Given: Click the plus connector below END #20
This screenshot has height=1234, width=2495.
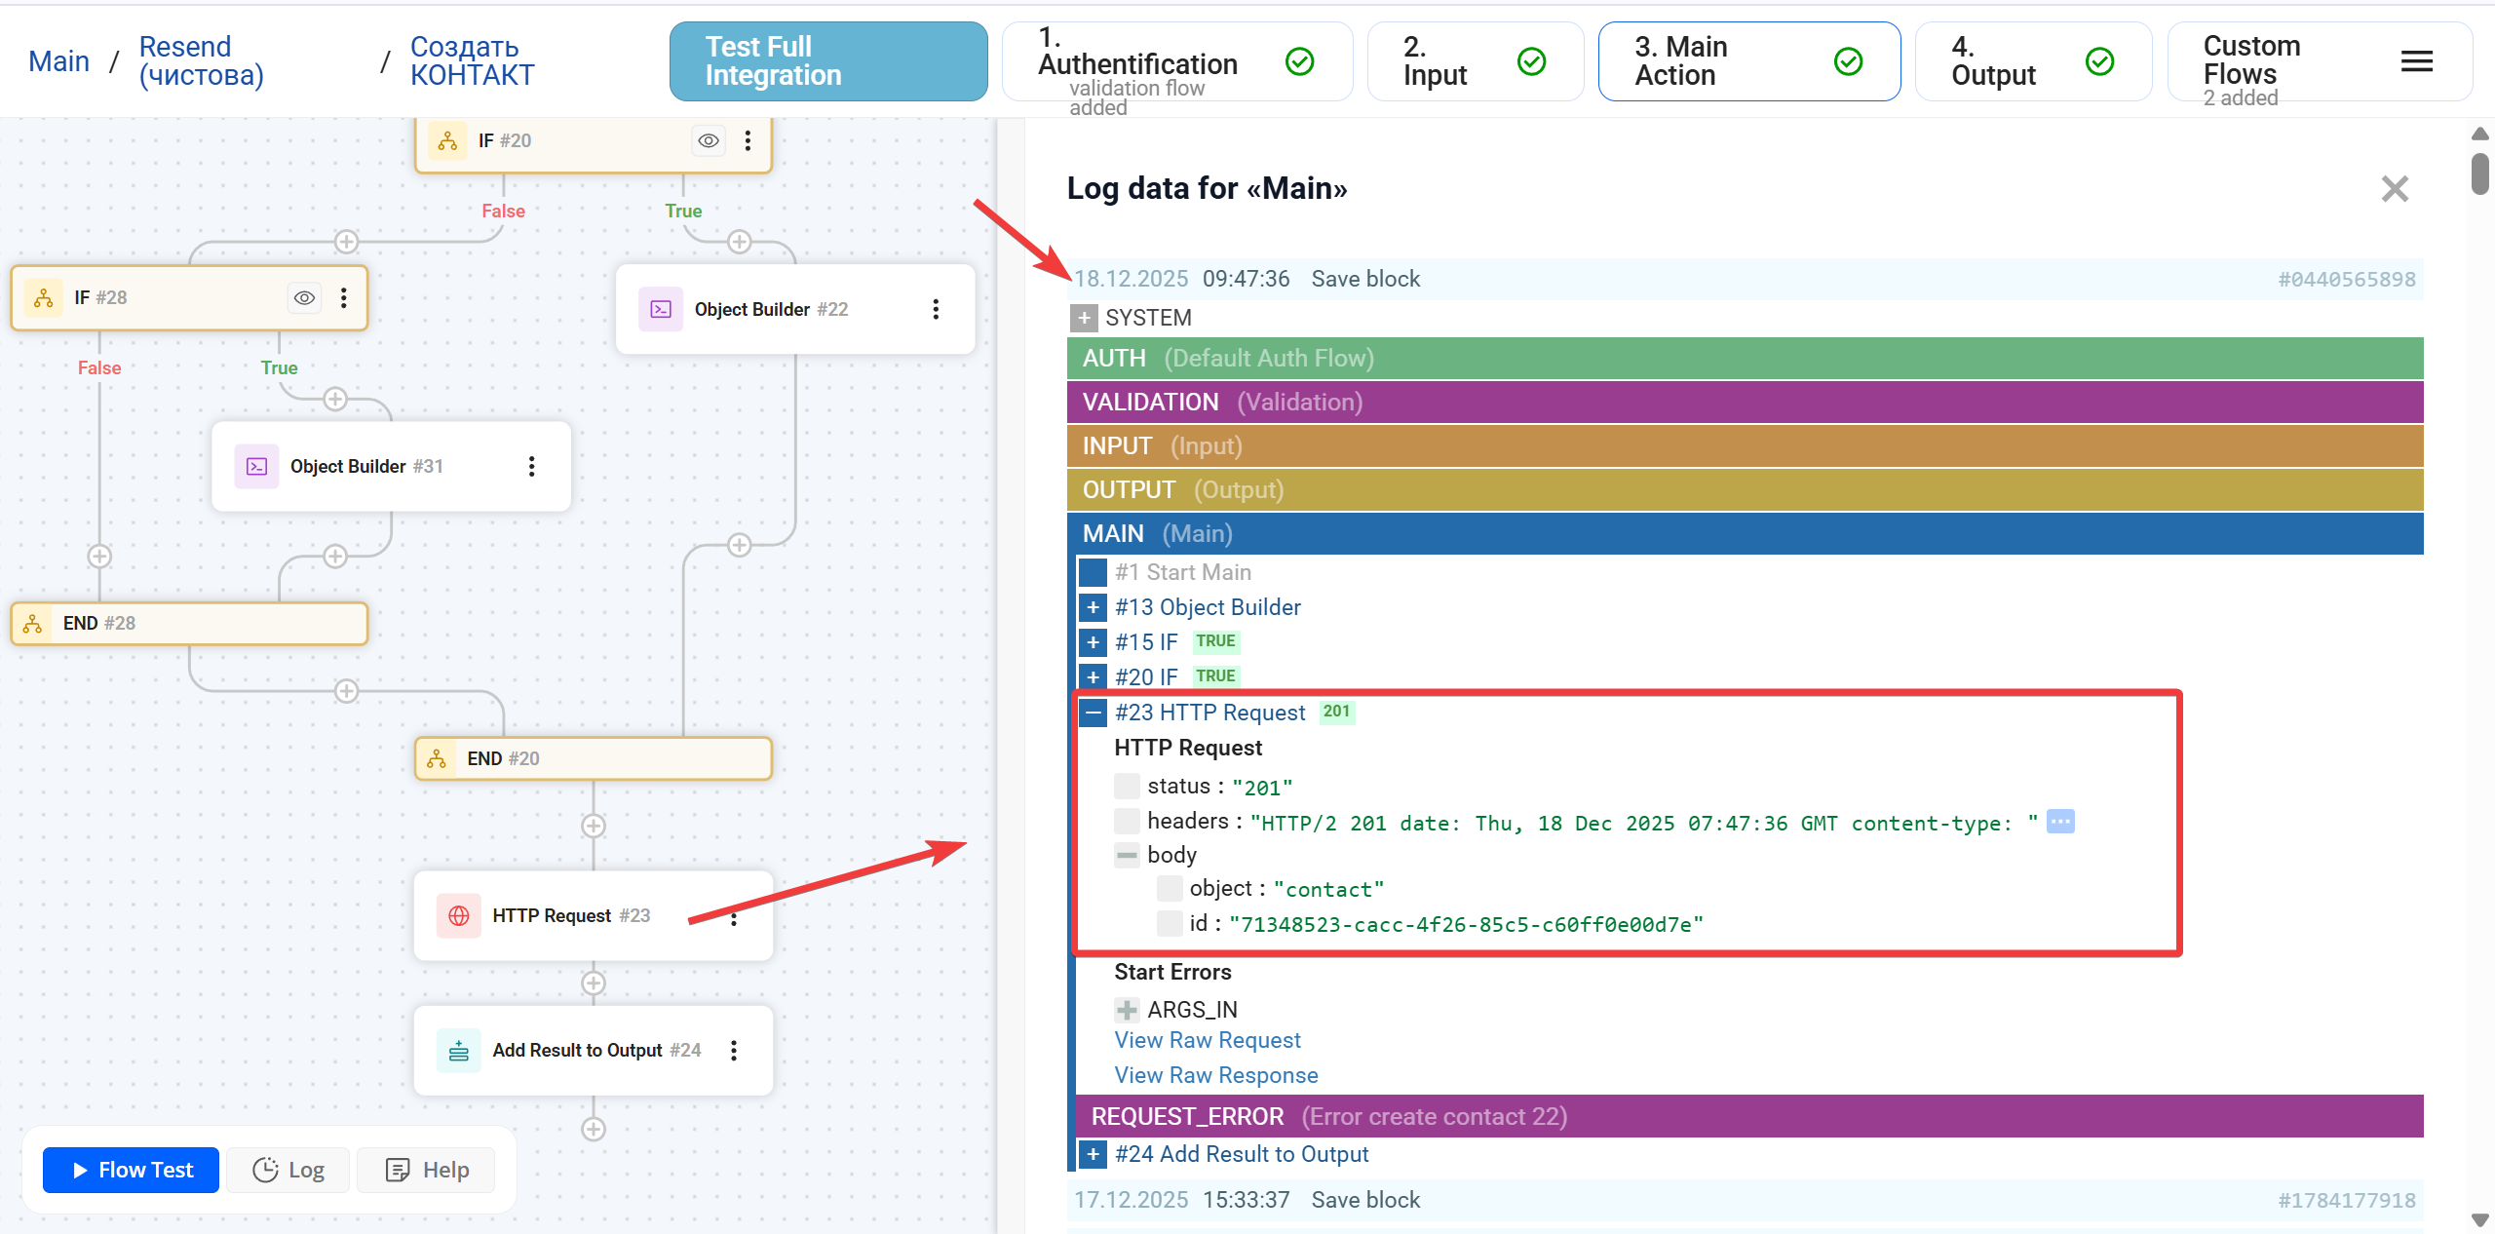Looking at the screenshot, I should pyautogui.click(x=593, y=826).
